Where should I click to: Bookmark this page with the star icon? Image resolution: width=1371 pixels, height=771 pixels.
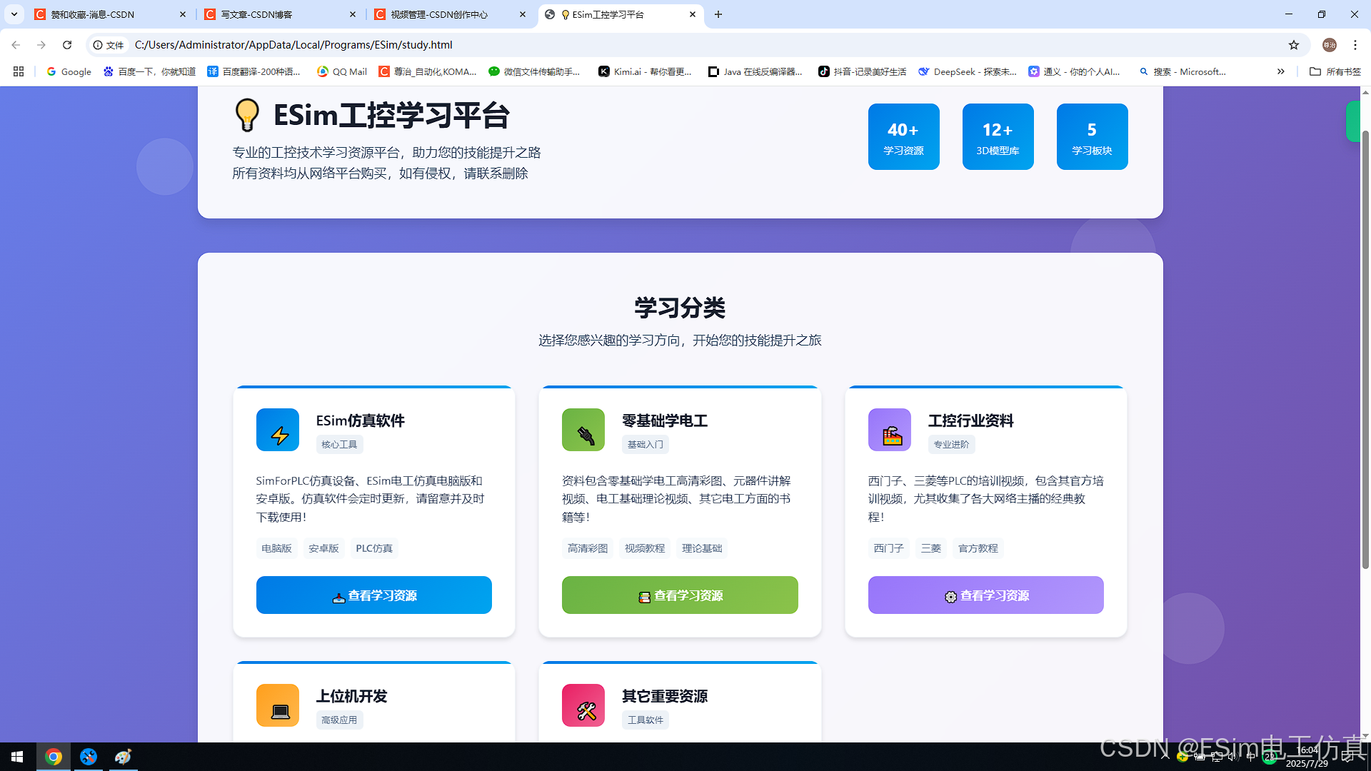[x=1294, y=45]
